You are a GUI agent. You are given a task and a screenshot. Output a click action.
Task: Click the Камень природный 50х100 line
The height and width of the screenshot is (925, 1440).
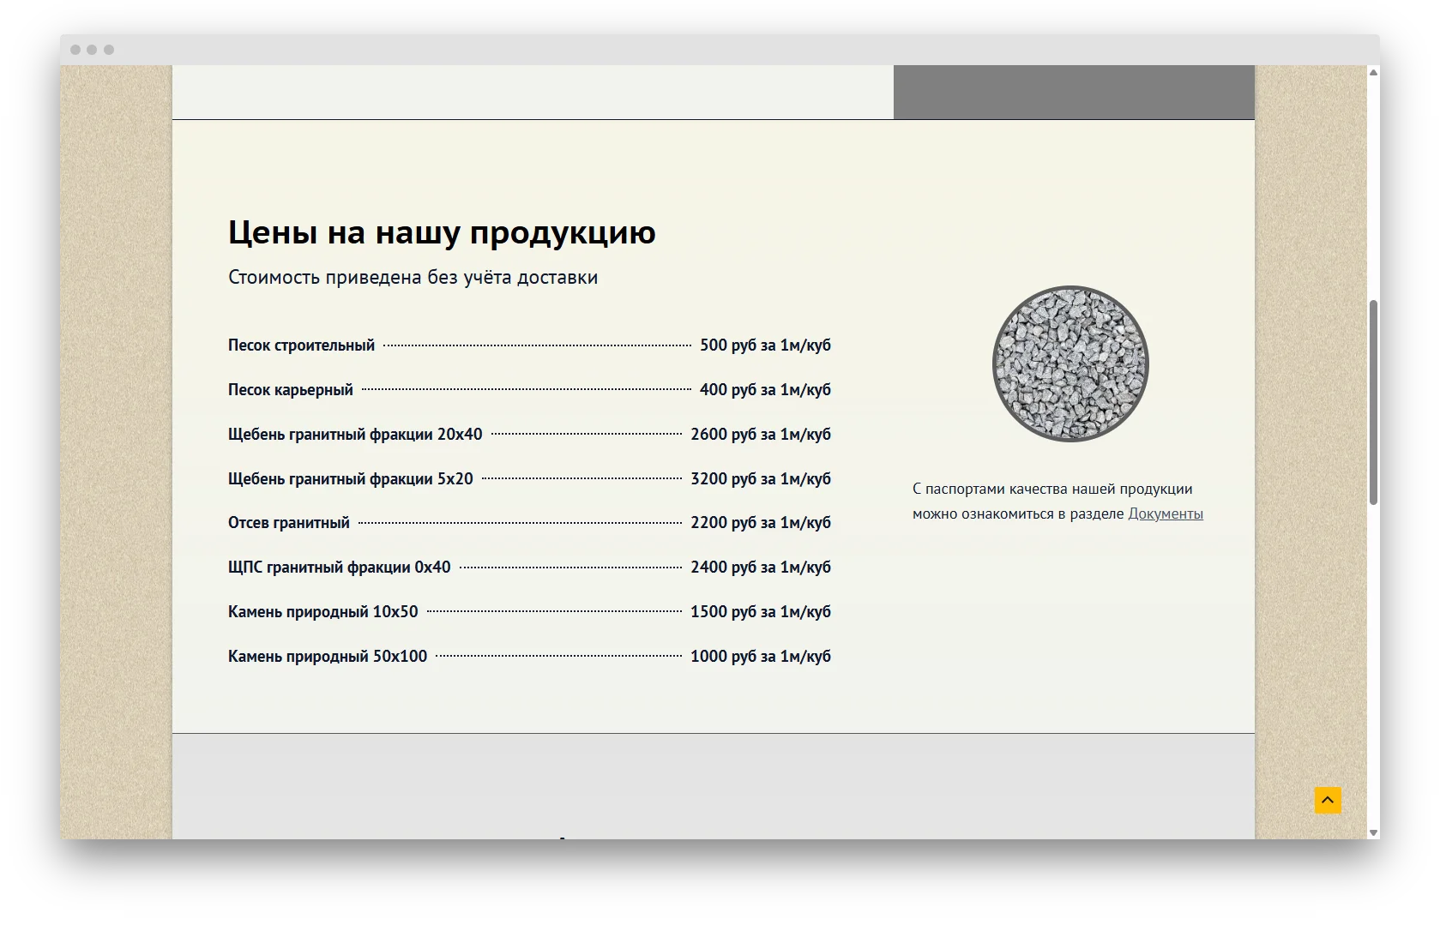tap(328, 656)
